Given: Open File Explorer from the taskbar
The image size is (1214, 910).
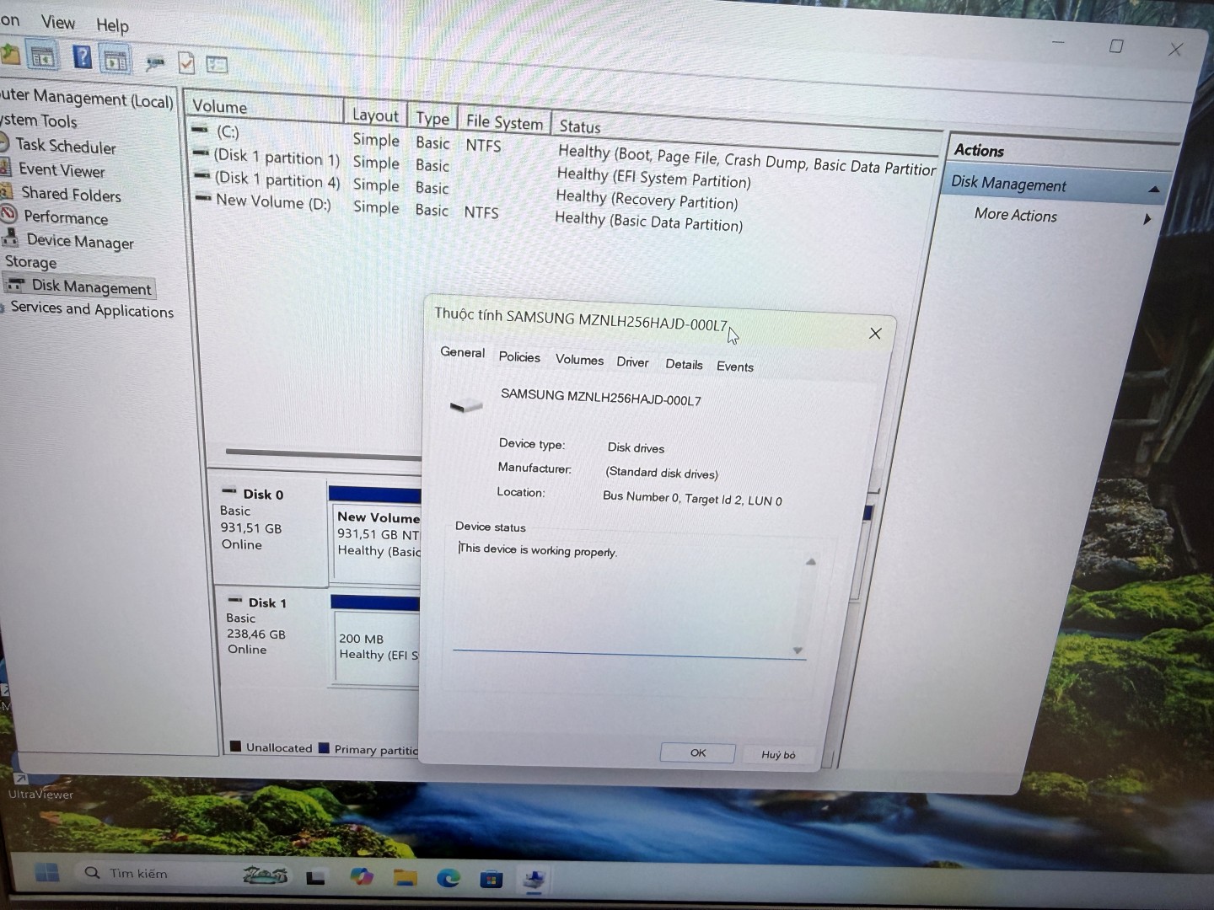Looking at the screenshot, I should 406,878.
